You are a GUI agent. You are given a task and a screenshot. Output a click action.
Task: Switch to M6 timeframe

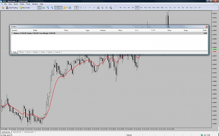click(141, 8)
